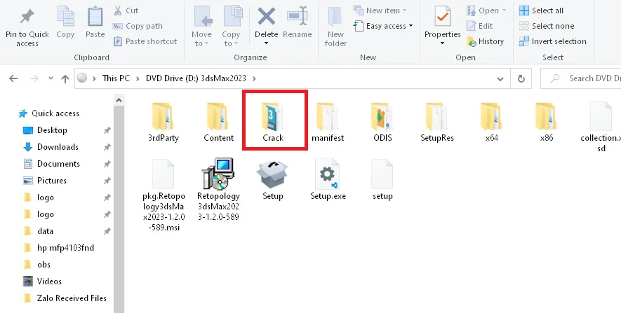
Task: Select the collection.xsd file
Action: point(601,127)
